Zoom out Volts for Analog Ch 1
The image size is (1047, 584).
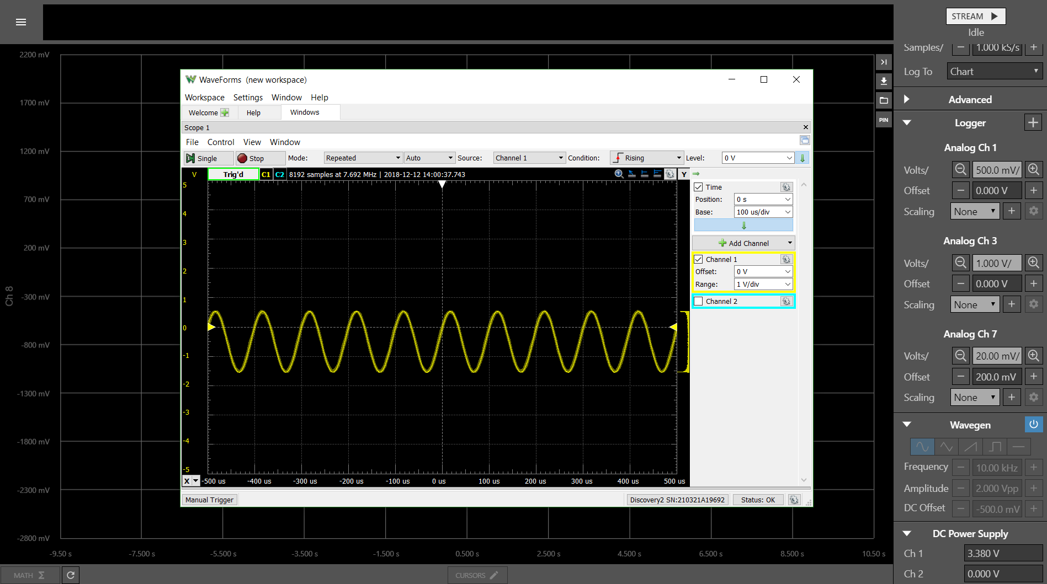point(960,170)
